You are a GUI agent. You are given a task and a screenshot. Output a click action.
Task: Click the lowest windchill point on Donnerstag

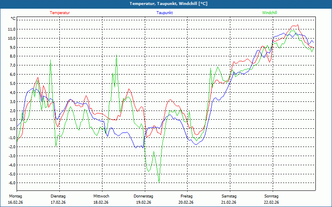pos(159,182)
